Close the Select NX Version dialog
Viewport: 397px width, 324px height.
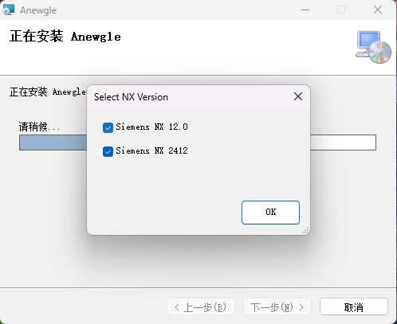coord(298,96)
